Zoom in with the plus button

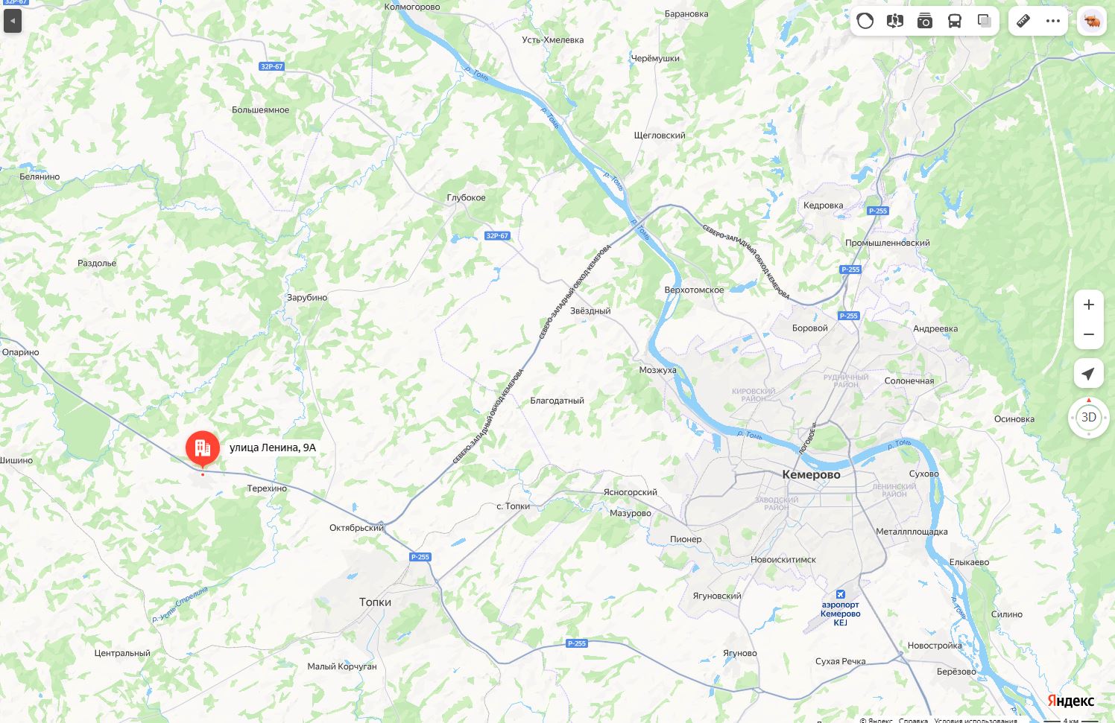click(1089, 305)
